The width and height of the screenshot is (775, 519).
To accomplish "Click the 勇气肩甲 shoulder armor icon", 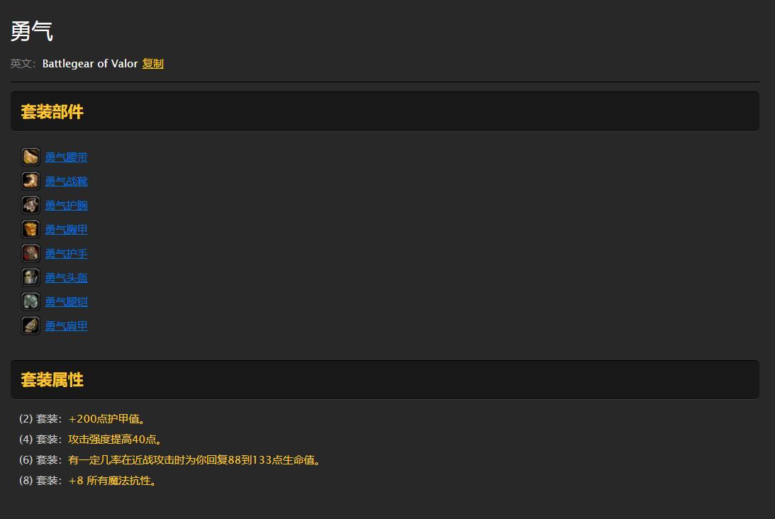I will 30,325.
